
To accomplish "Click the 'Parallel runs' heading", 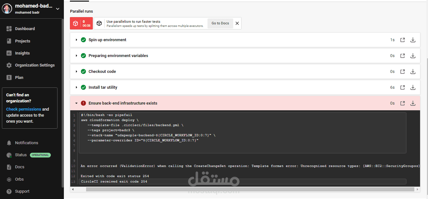I will click(x=82, y=11).
